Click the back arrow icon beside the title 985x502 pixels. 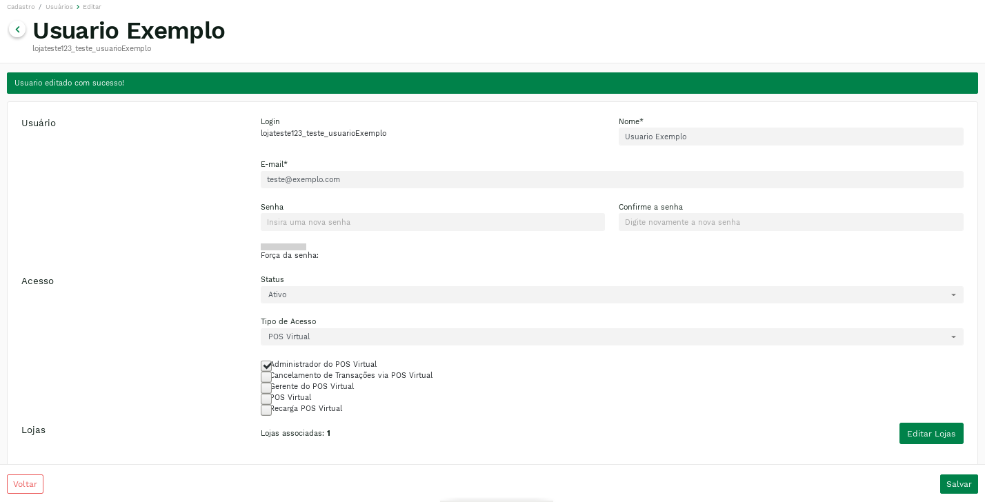pyautogui.click(x=17, y=30)
